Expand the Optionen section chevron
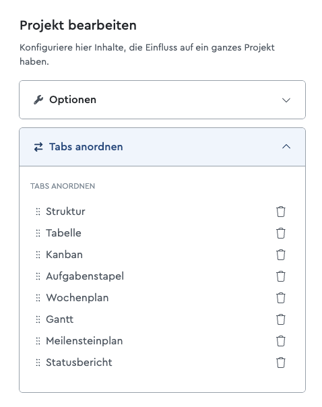This screenshot has height=407, width=322. [286, 100]
